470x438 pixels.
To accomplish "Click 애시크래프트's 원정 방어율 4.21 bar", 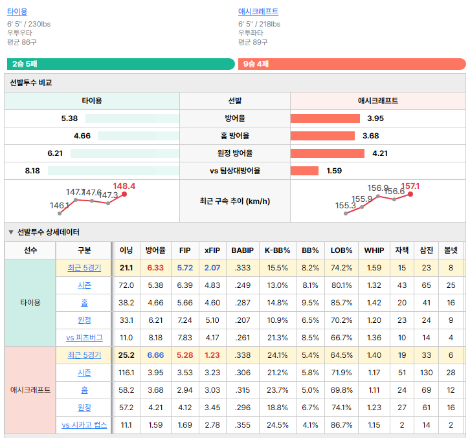I will (x=328, y=153).
